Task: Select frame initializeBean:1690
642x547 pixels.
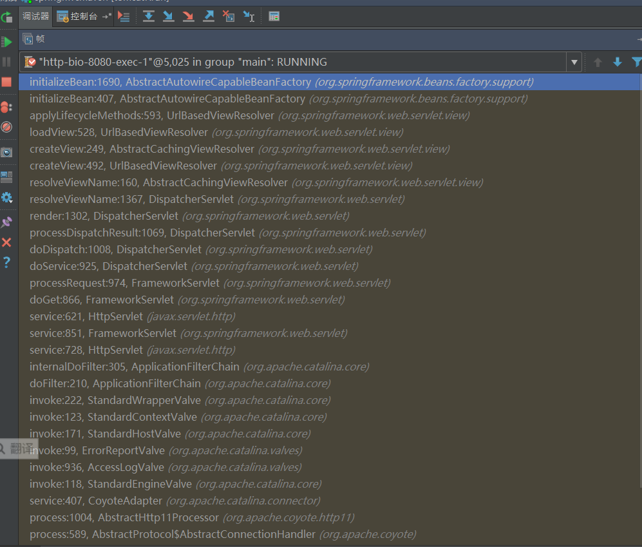Action: (x=329, y=82)
